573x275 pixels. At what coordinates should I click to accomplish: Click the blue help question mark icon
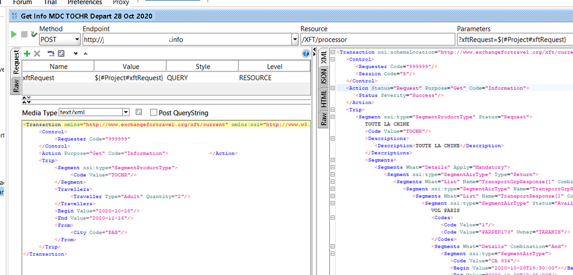306,53
